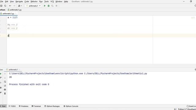Open the VCS menu
Image resolution: width=196 pixels, height=110 pixels.
52,2
